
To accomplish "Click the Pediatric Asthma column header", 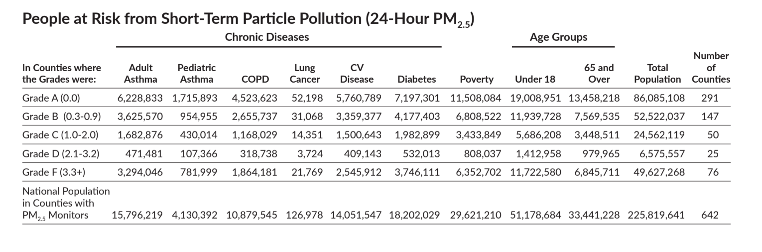I will 196,73.
